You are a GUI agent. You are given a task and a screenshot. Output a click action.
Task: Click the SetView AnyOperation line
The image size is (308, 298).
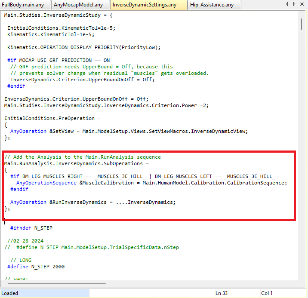[129, 131]
